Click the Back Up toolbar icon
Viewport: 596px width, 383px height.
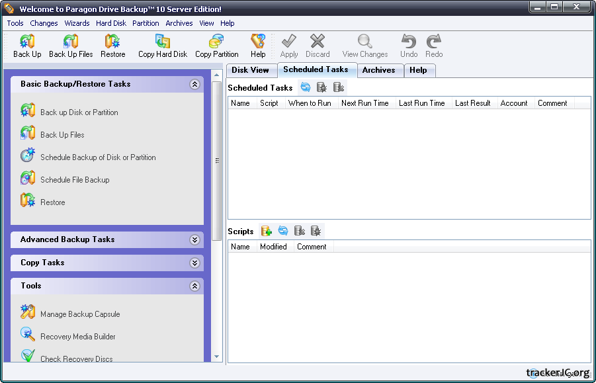27,46
